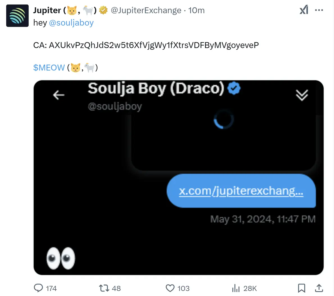Click the gold verified badge
Screen dimensions: 334x296
[x=104, y=10]
